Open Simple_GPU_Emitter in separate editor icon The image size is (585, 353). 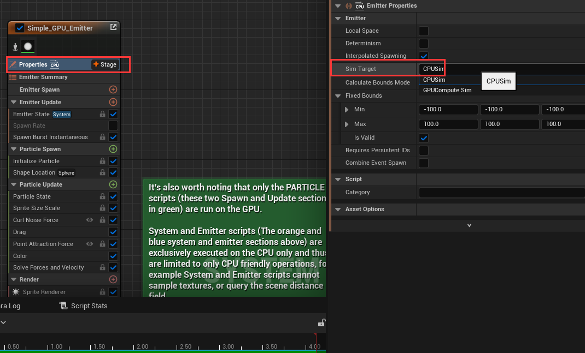click(x=113, y=27)
